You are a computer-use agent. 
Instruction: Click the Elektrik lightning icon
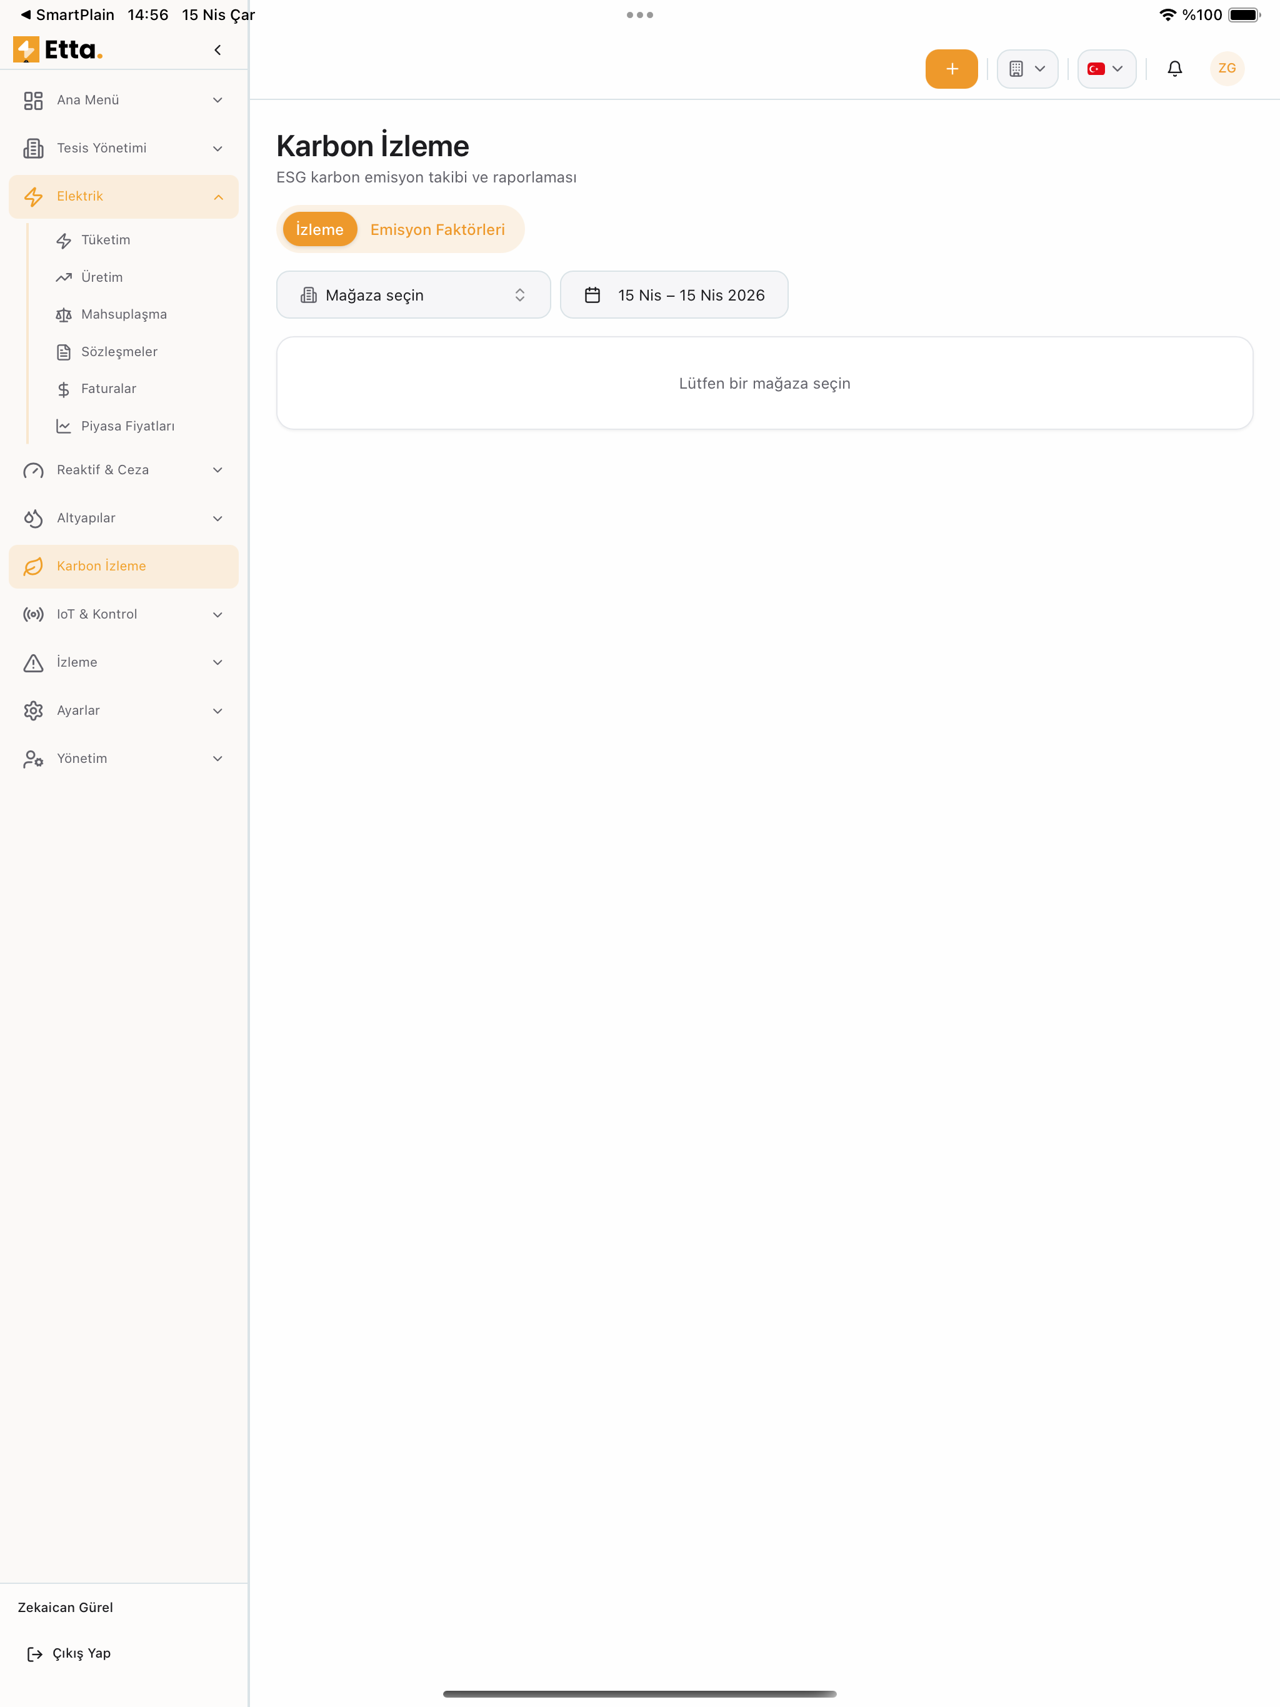(x=33, y=197)
